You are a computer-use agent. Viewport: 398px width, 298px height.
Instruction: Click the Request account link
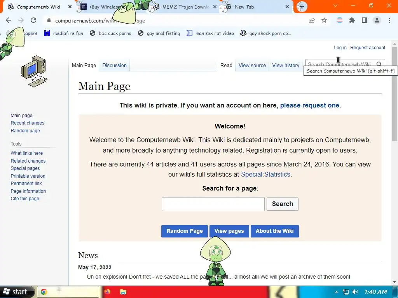(368, 48)
